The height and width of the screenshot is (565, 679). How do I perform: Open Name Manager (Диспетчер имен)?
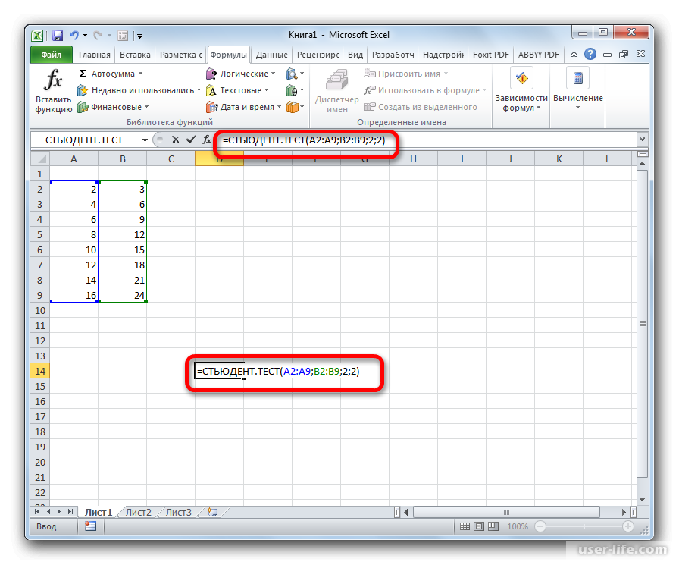(x=336, y=91)
